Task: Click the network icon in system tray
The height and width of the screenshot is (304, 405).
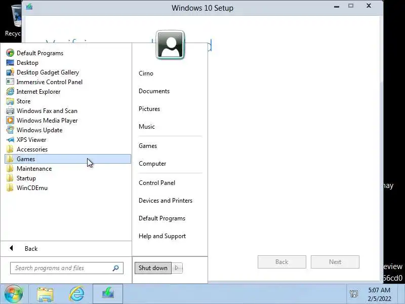Action: (x=354, y=294)
